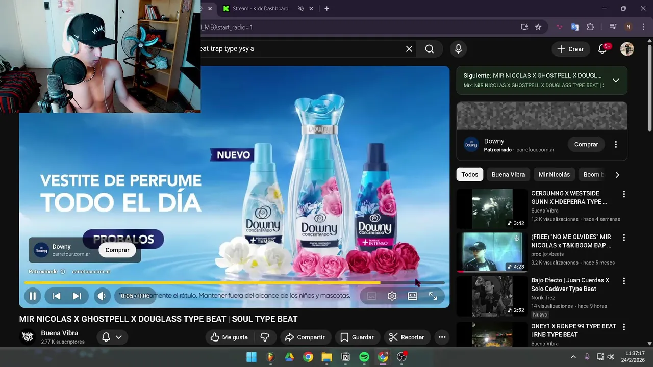Open the Chrome profile N avatar
Screen dimensions: 653x367
(629, 27)
